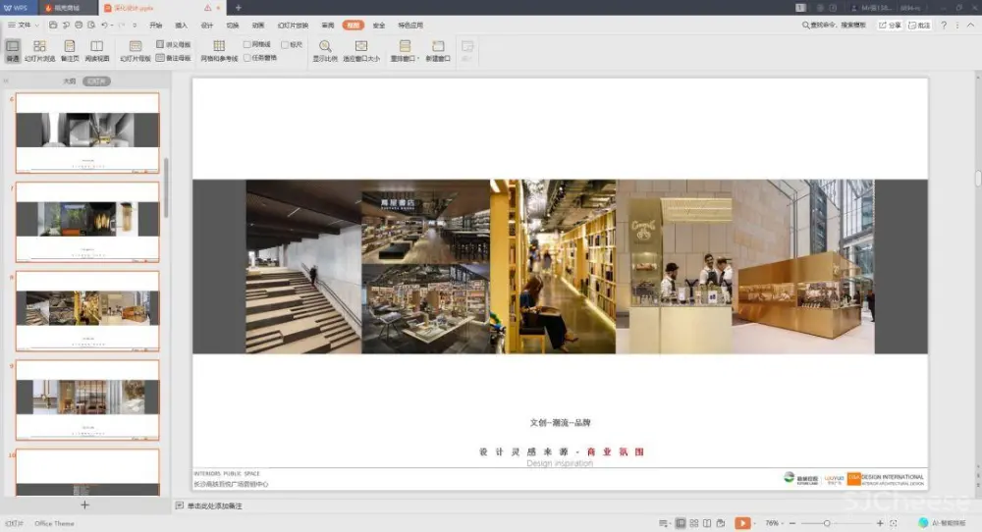Switch to Outline (大纲) pane tab
Screen dimensions: 982x532
pyautogui.click(x=69, y=81)
